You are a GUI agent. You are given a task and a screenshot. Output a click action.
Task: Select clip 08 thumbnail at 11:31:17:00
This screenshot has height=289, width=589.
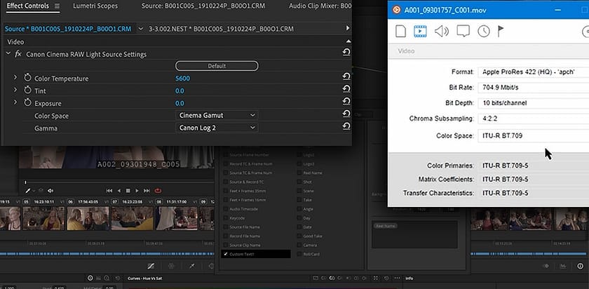(177, 218)
